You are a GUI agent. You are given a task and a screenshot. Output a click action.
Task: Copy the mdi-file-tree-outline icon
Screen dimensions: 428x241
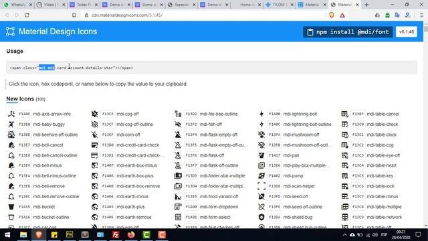tap(178, 114)
